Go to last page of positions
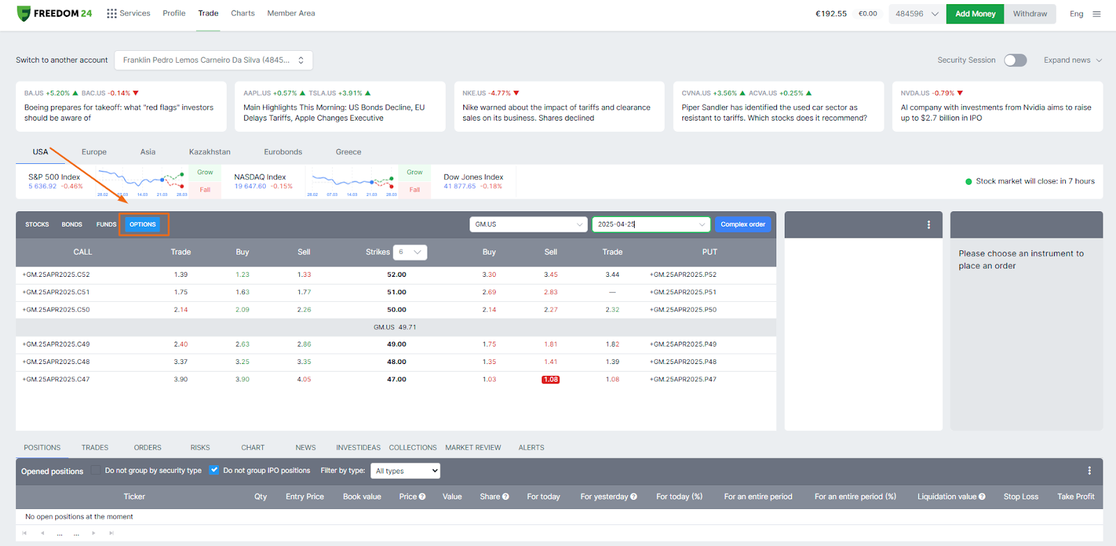 pos(111,533)
